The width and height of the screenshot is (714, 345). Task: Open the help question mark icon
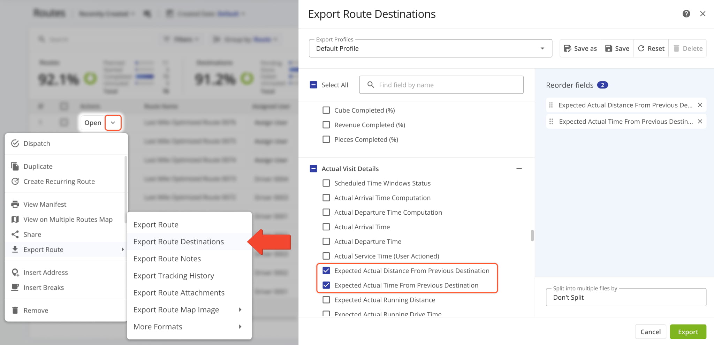pyautogui.click(x=686, y=14)
